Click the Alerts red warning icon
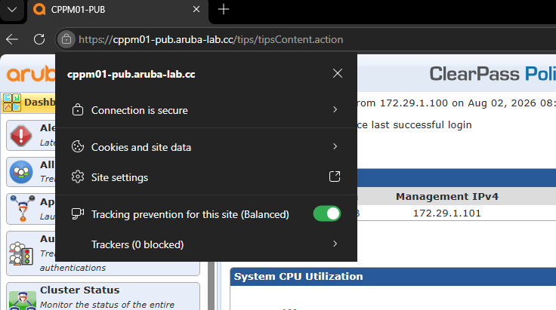The width and height of the screenshot is (556, 310). point(21,136)
